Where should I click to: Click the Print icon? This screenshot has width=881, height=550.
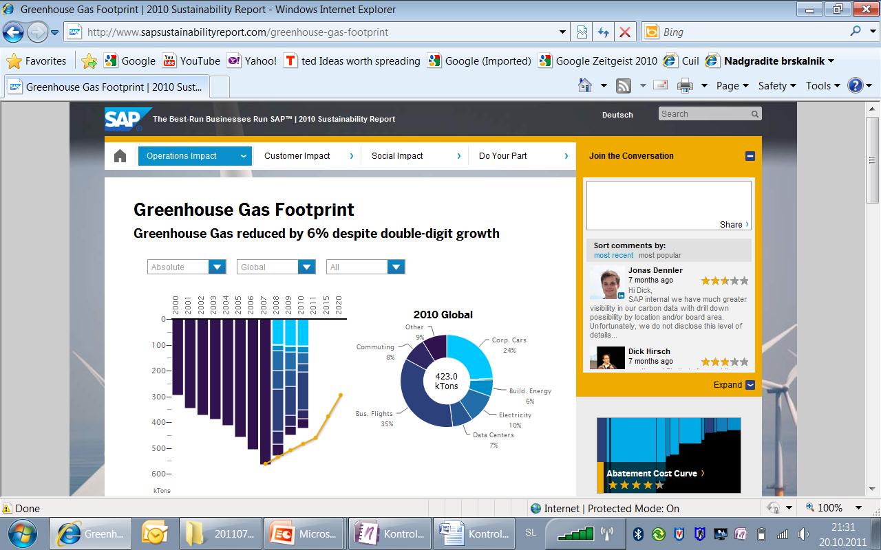click(x=685, y=86)
